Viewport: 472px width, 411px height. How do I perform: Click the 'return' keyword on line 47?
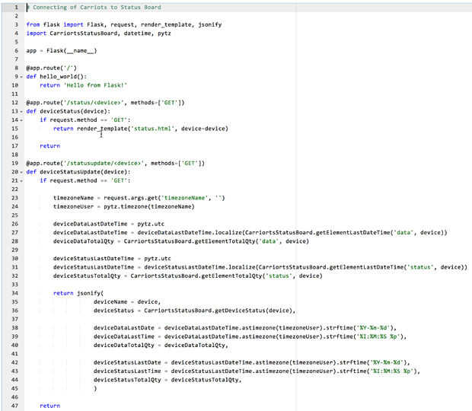click(x=49, y=406)
